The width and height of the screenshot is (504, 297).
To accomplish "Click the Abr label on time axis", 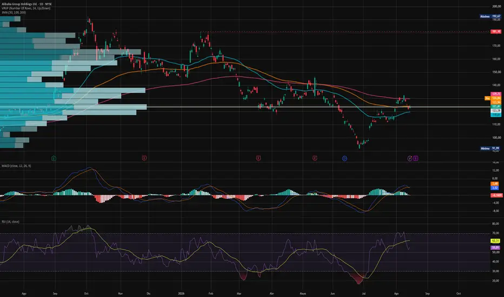I will tap(271, 293).
